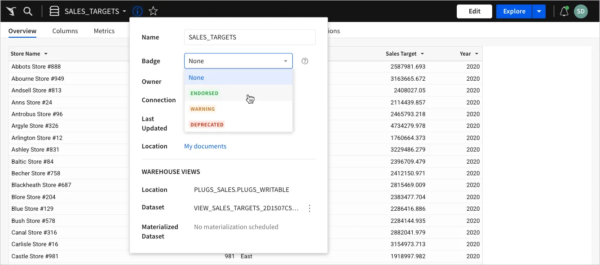Screen dimensions: 600x265
Task: Open the SD user avatar menu
Action: (581, 11)
